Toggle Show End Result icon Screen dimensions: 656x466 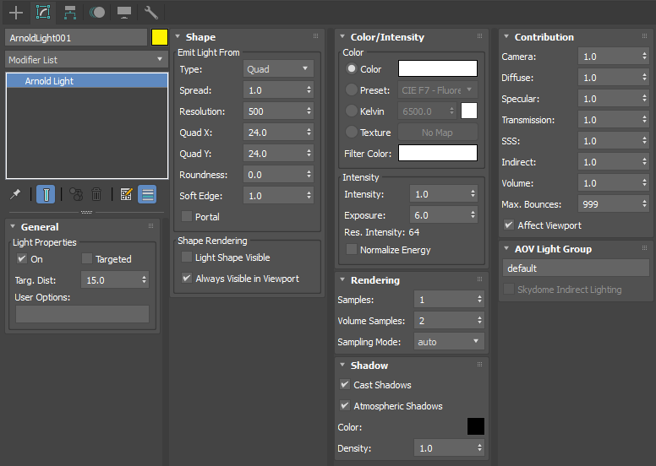click(x=46, y=194)
